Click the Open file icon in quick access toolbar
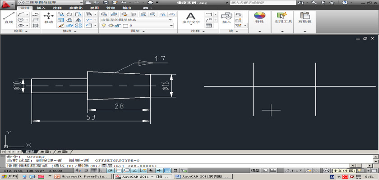This screenshot has height=180, width=379. pos(97,2)
